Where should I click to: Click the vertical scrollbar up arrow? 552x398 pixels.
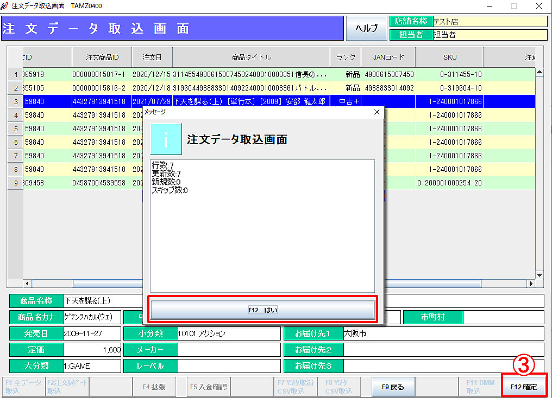click(x=540, y=72)
